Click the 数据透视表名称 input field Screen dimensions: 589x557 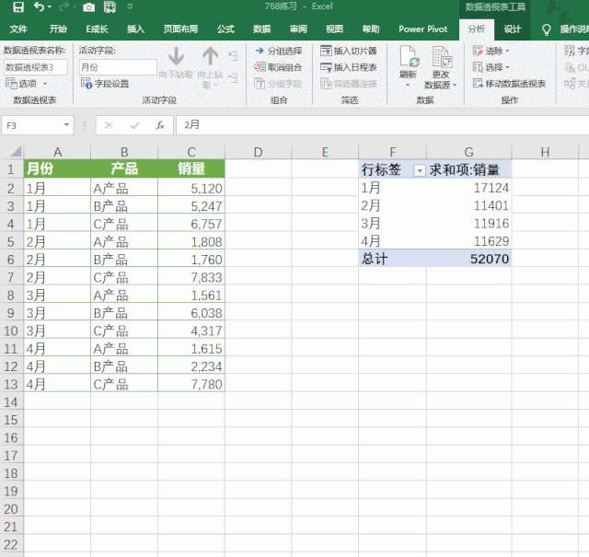(35, 67)
